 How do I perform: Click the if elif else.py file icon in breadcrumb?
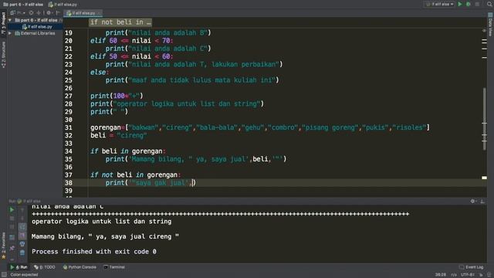[x=50, y=5]
